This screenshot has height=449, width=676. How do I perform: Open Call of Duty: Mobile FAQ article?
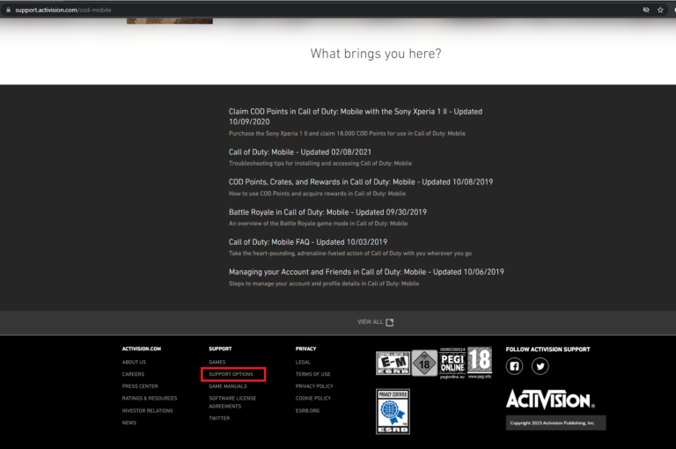(x=308, y=242)
